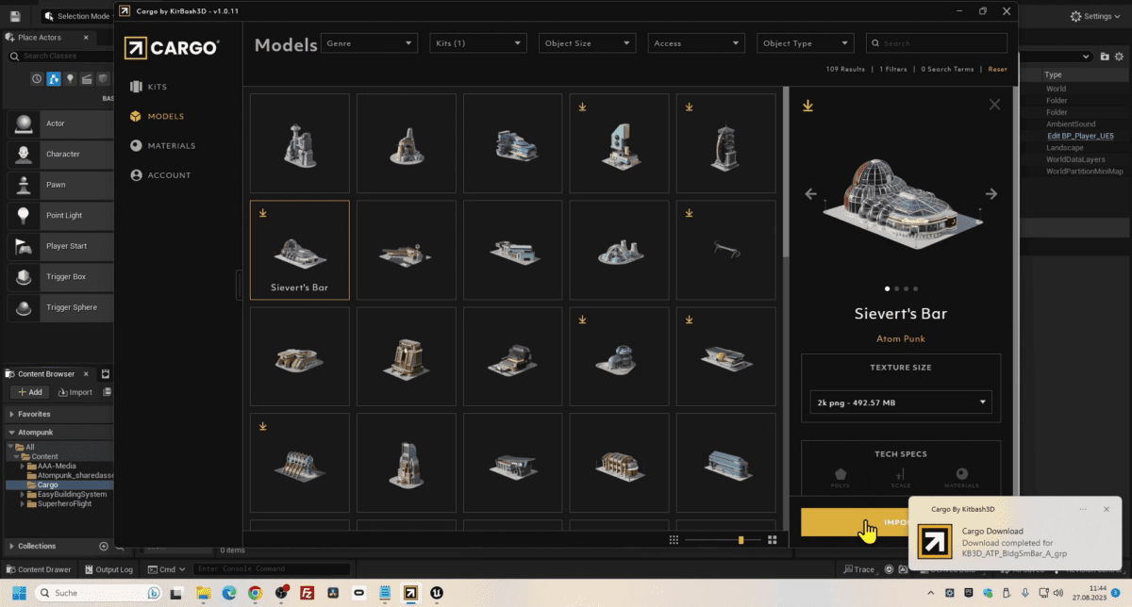The image size is (1132, 607).
Task: Open the Account section in Cargo sidebar
Action: click(161, 174)
